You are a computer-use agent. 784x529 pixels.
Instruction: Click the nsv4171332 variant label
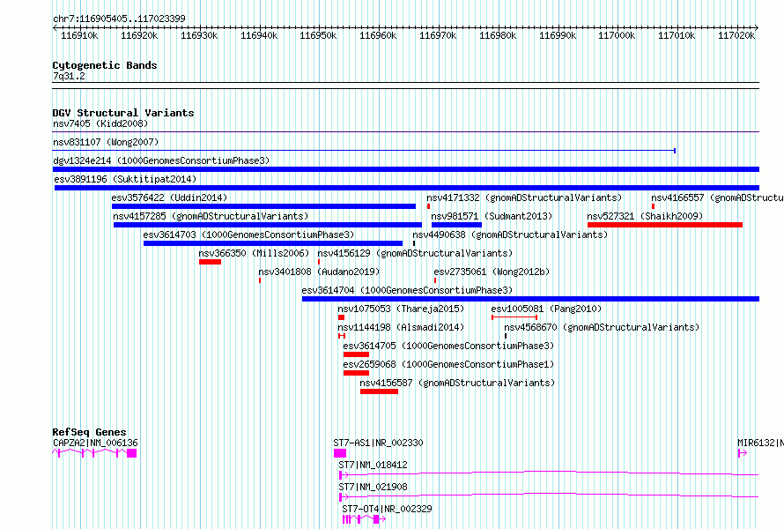pos(524,197)
